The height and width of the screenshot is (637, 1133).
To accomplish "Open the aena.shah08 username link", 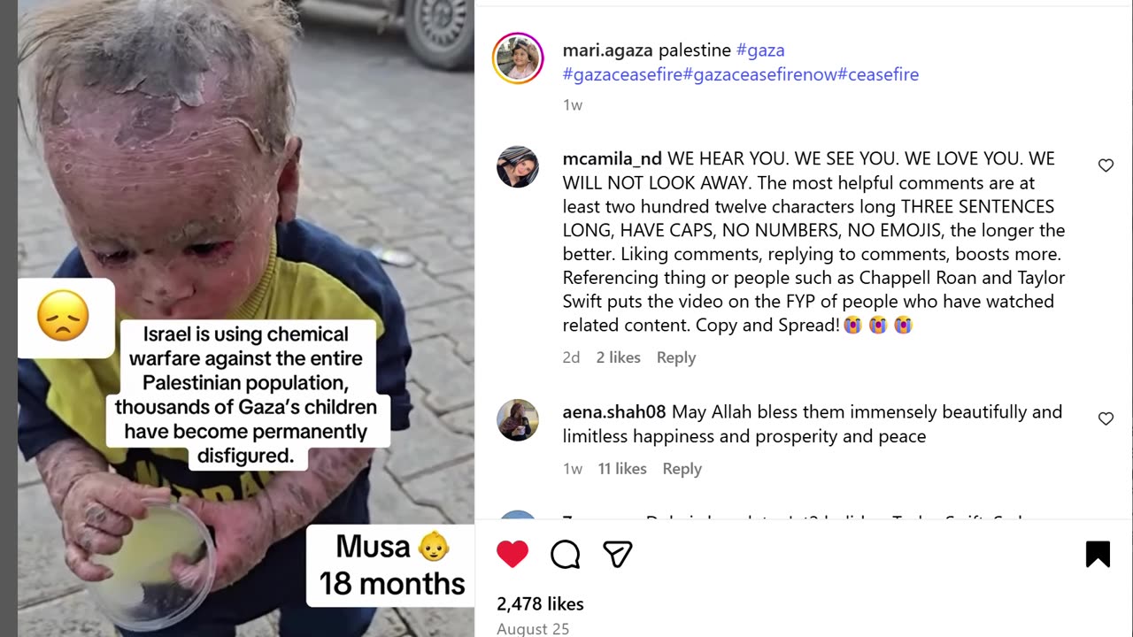I will point(615,412).
